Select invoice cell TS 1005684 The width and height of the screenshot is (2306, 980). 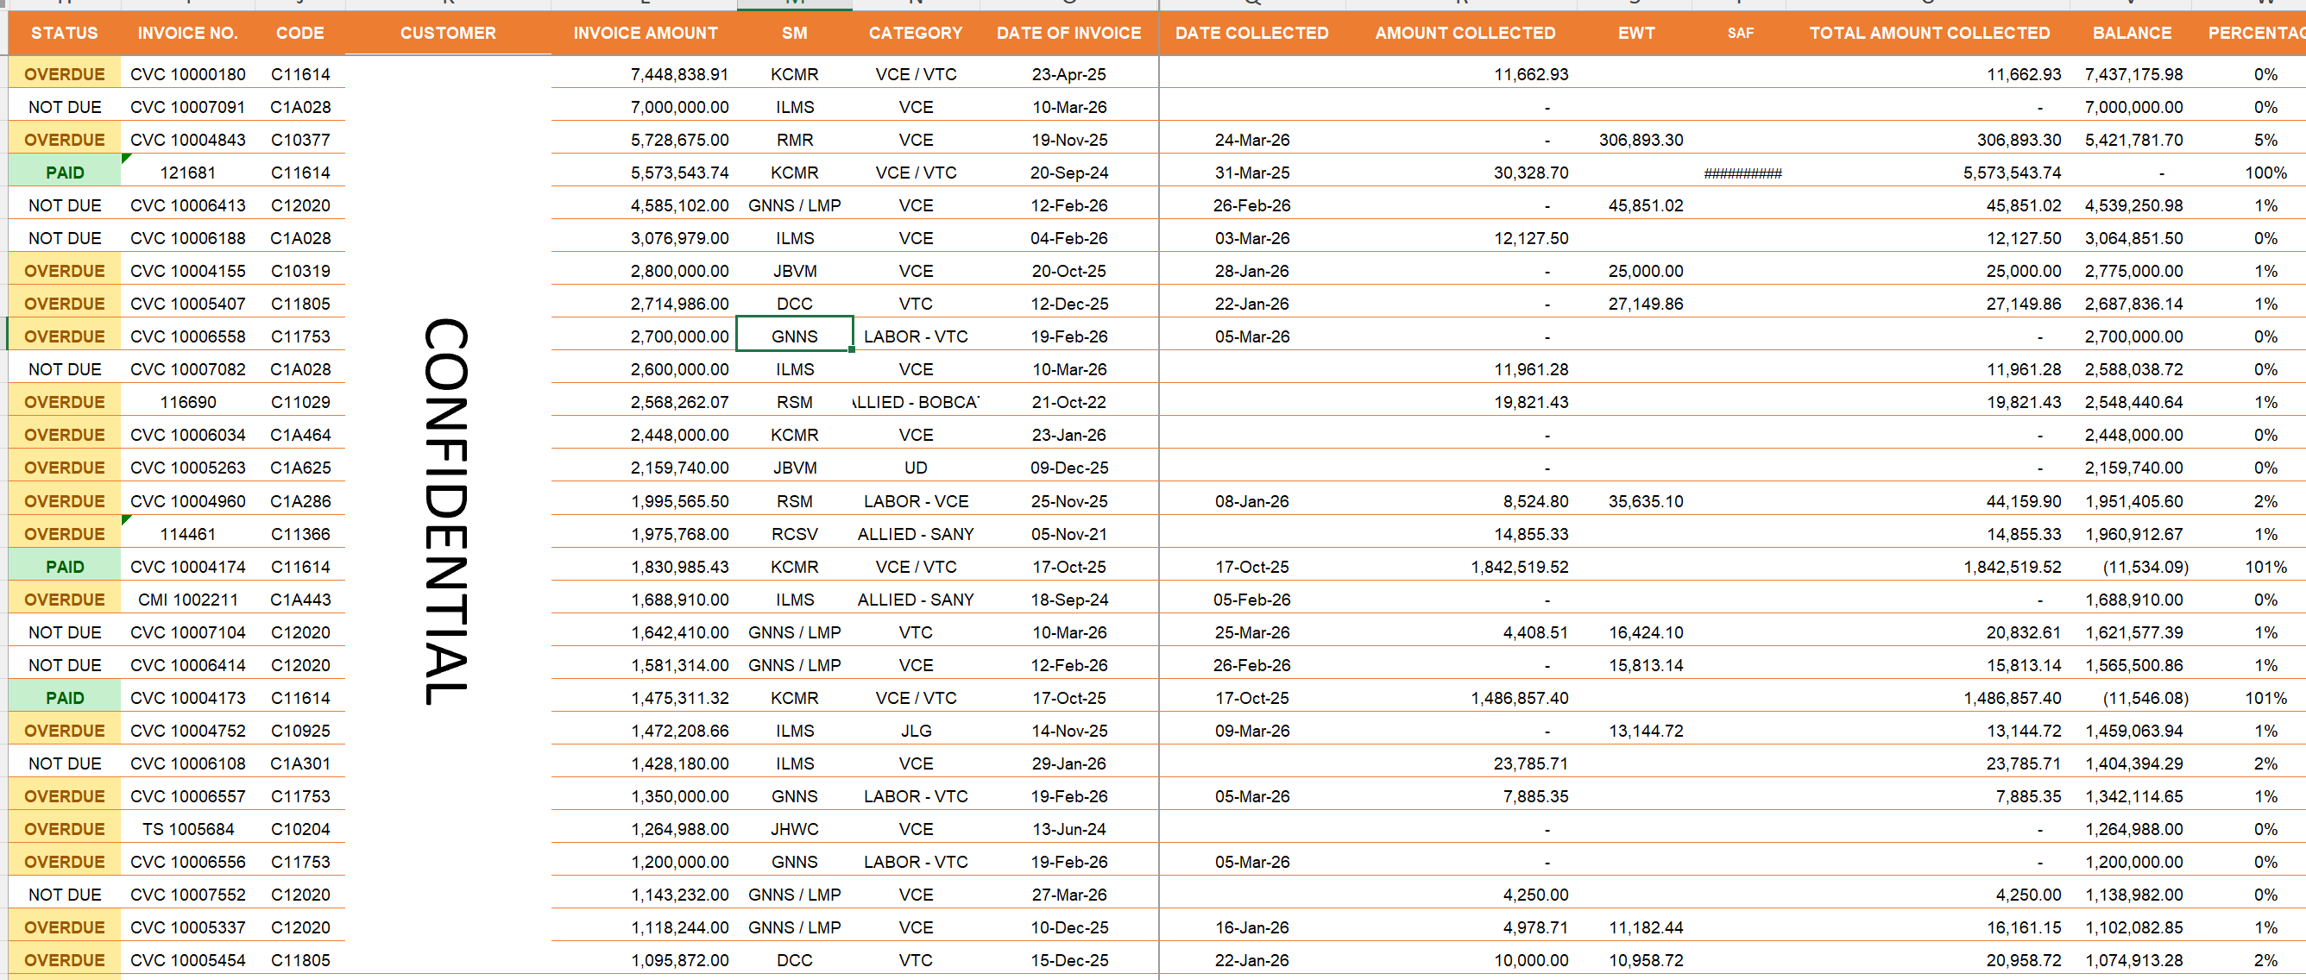[x=188, y=829]
